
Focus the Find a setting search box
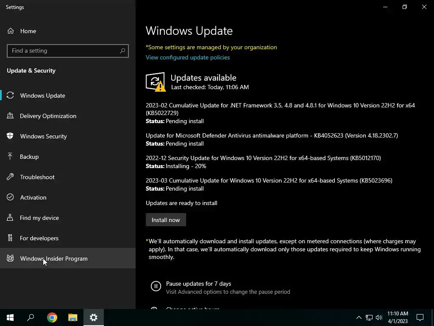point(68,51)
